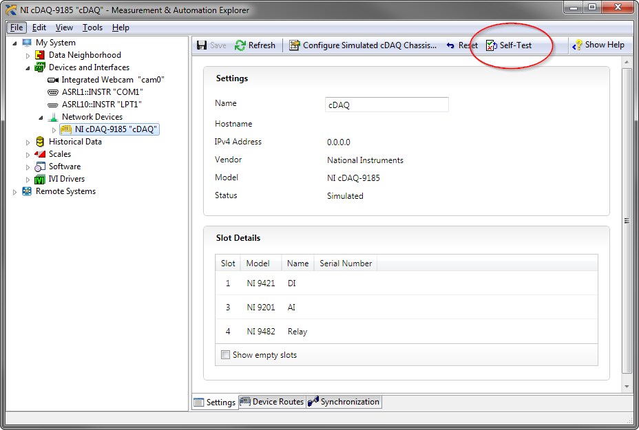Click the Reset arrow icon
639x430 pixels.
(450, 45)
